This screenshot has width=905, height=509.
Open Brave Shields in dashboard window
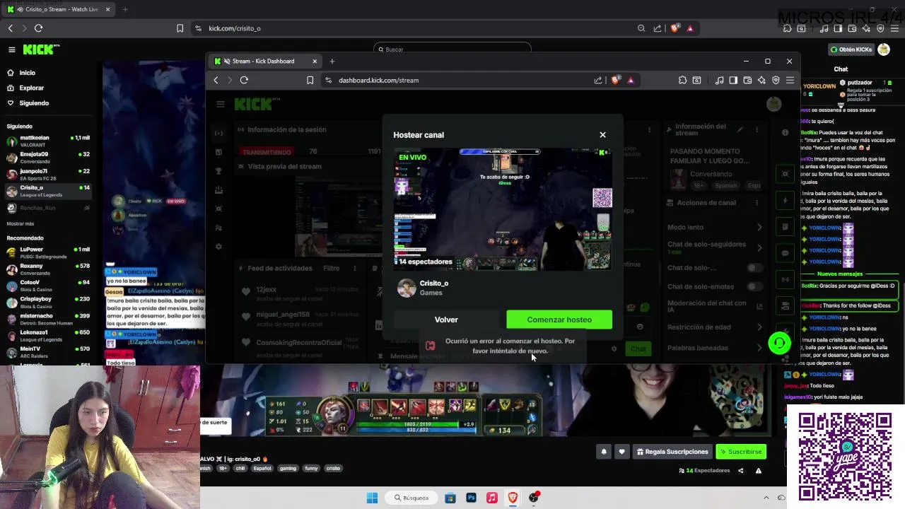pyautogui.click(x=615, y=80)
